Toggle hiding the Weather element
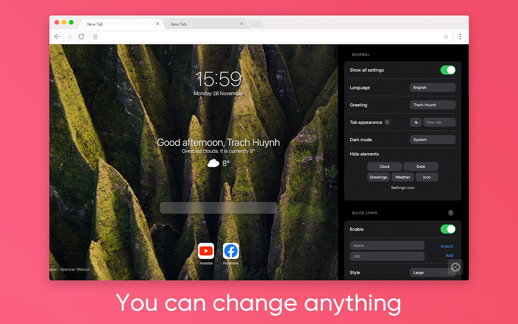 click(x=403, y=177)
